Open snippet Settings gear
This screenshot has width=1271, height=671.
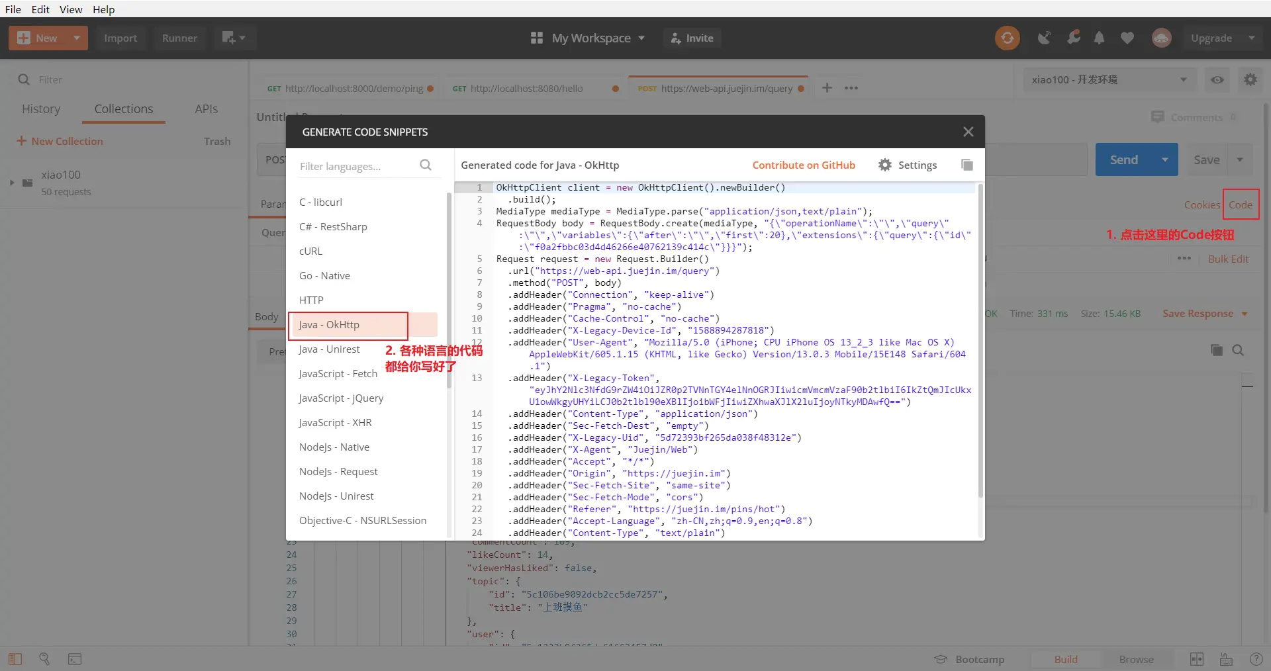pyautogui.click(x=908, y=165)
